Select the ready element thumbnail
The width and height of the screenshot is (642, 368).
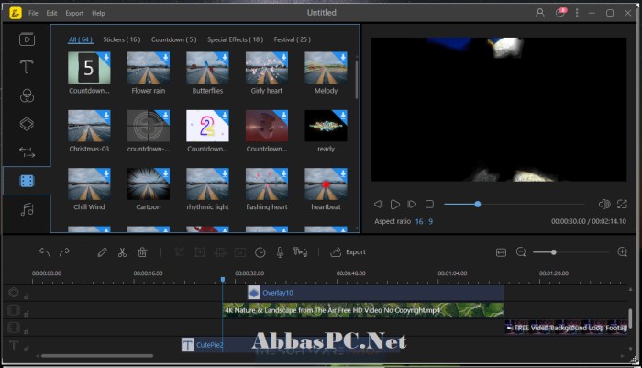(x=326, y=126)
